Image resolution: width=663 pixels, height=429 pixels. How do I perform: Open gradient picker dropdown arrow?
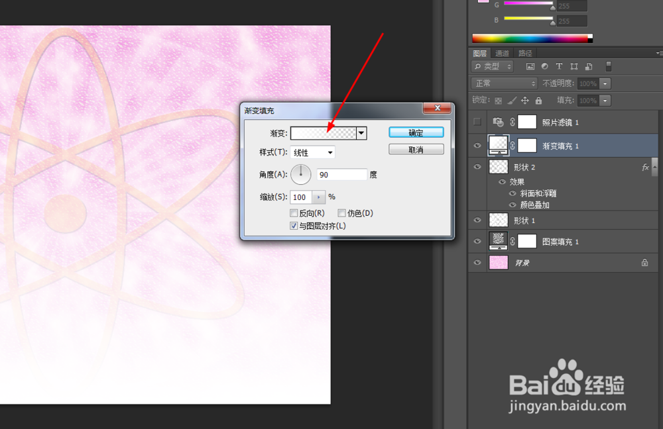click(361, 133)
